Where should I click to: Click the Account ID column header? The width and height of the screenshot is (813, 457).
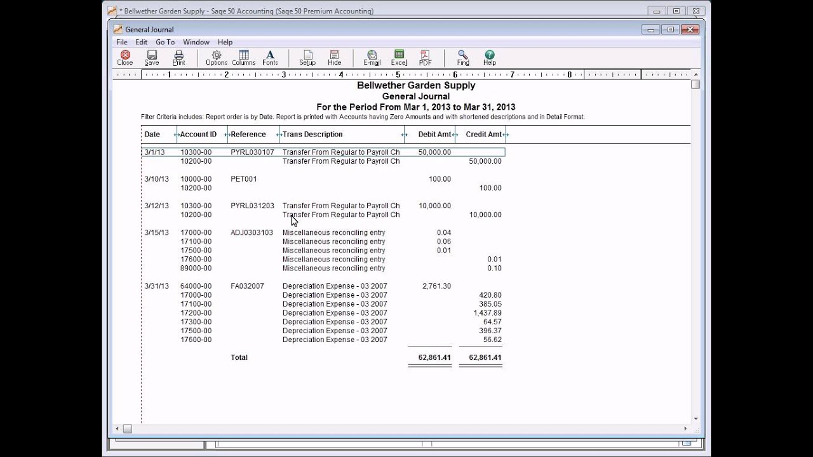pos(198,135)
